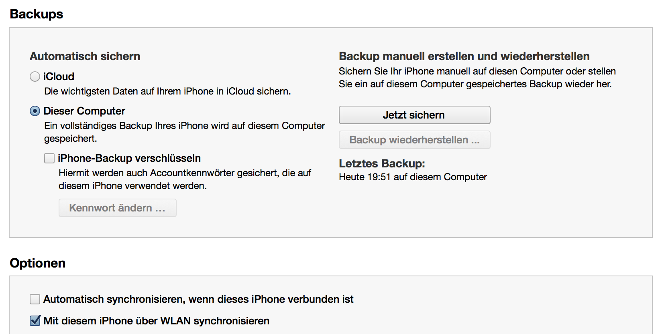
Task: Click the manual backup description text
Action: tap(477, 78)
